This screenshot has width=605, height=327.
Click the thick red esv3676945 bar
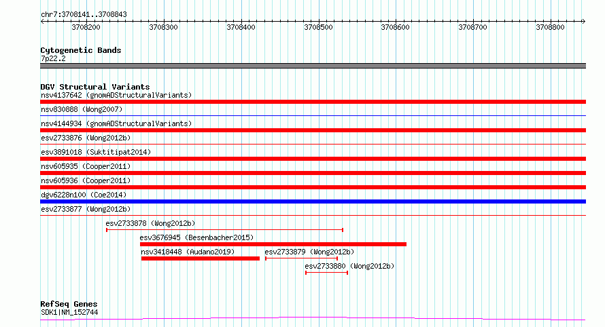pos(273,244)
